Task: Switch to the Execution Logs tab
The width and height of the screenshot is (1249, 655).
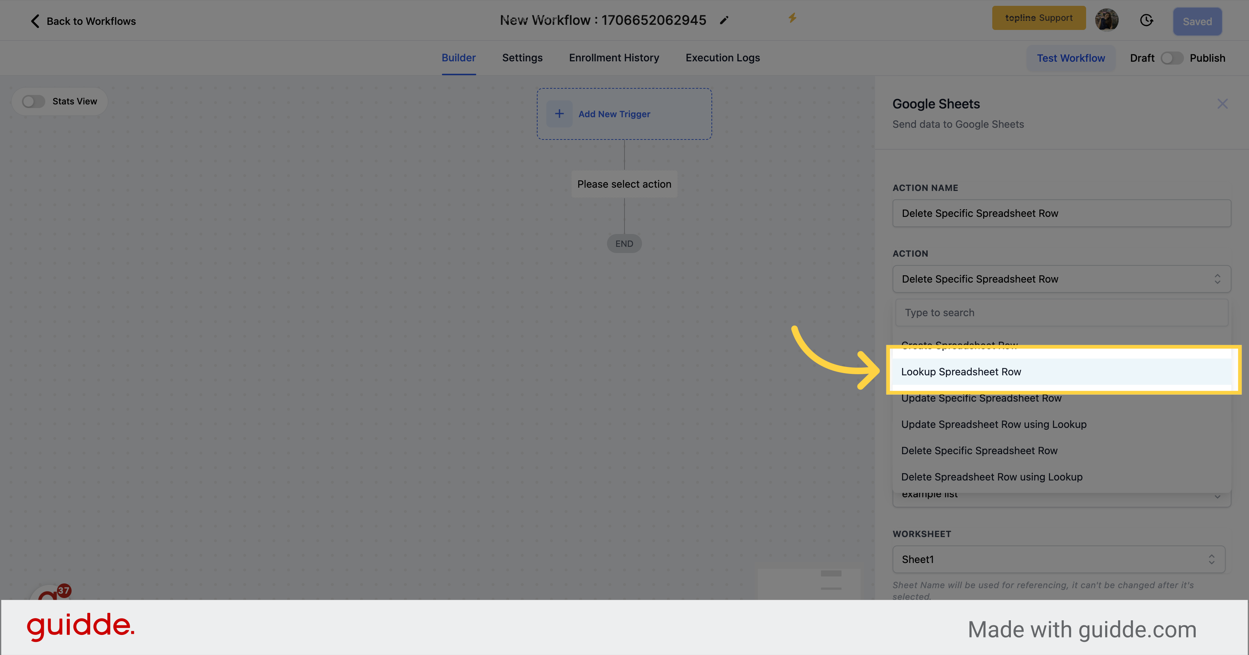Action: pyautogui.click(x=723, y=58)
